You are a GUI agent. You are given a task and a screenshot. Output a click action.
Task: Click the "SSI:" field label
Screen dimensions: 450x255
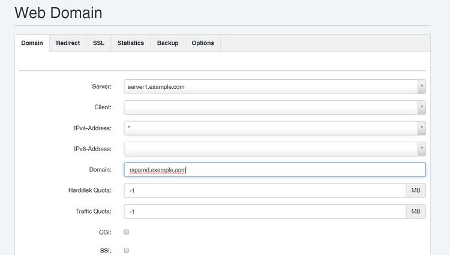pyautogui.click(x=106, y=250)
